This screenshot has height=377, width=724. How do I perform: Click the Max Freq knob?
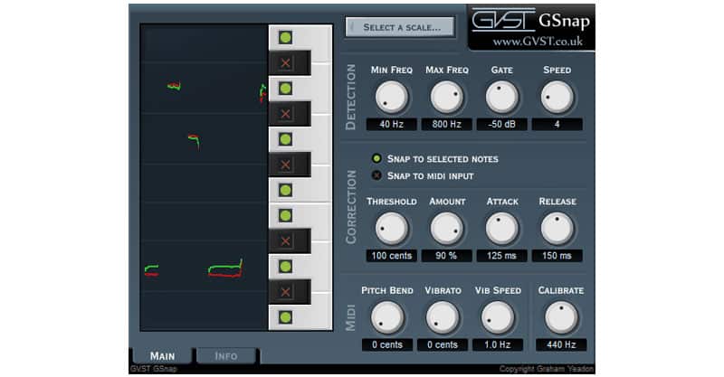point(446,98)
